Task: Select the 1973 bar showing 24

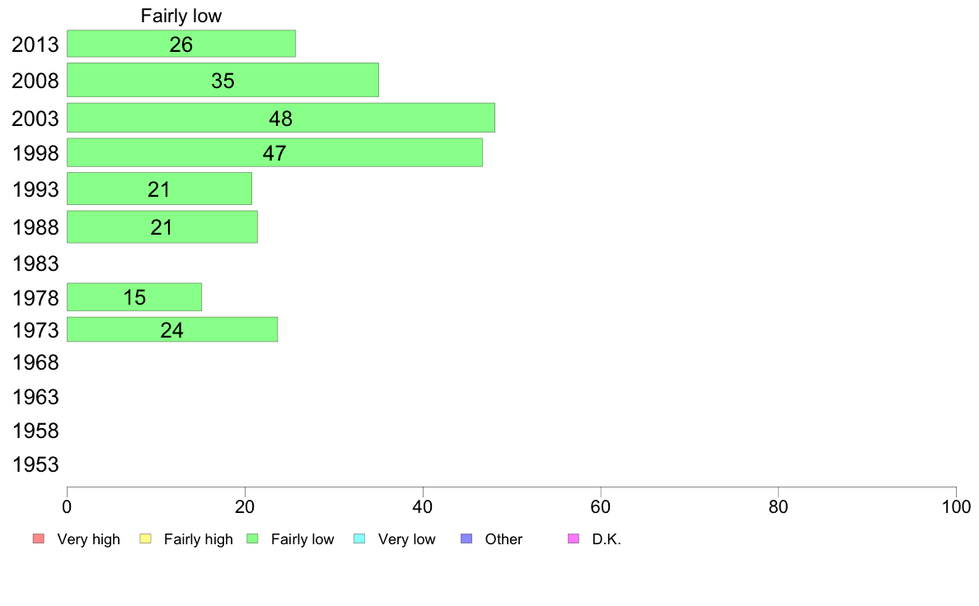Action: [x=171, y=330]
